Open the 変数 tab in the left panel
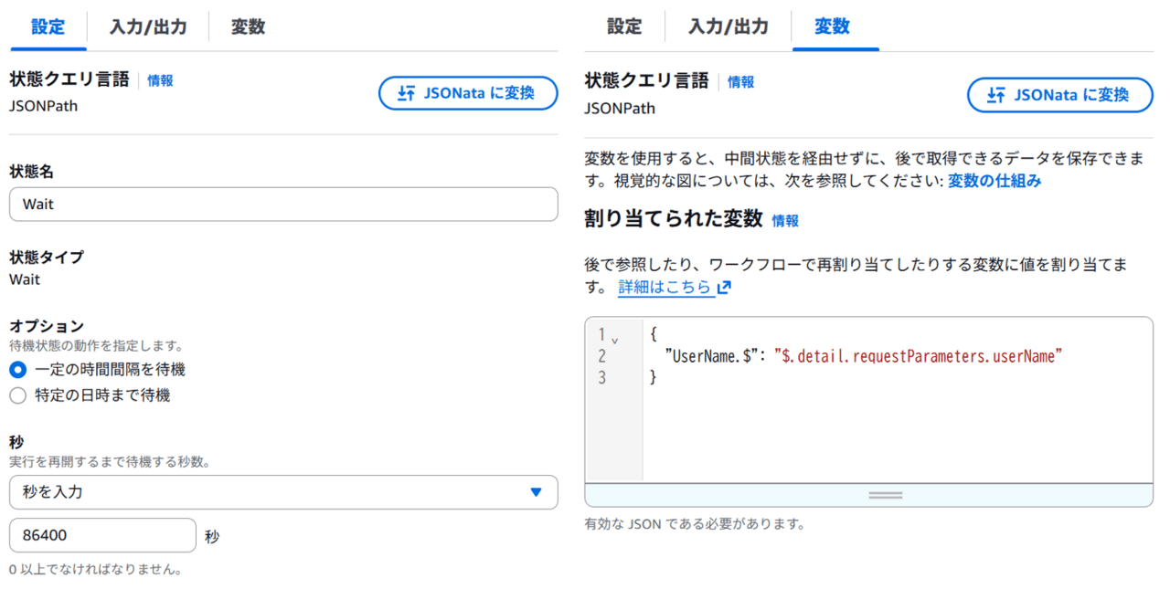Image resolution: width=1170 pixels, height=589 pixels. (x=248, y=26)
